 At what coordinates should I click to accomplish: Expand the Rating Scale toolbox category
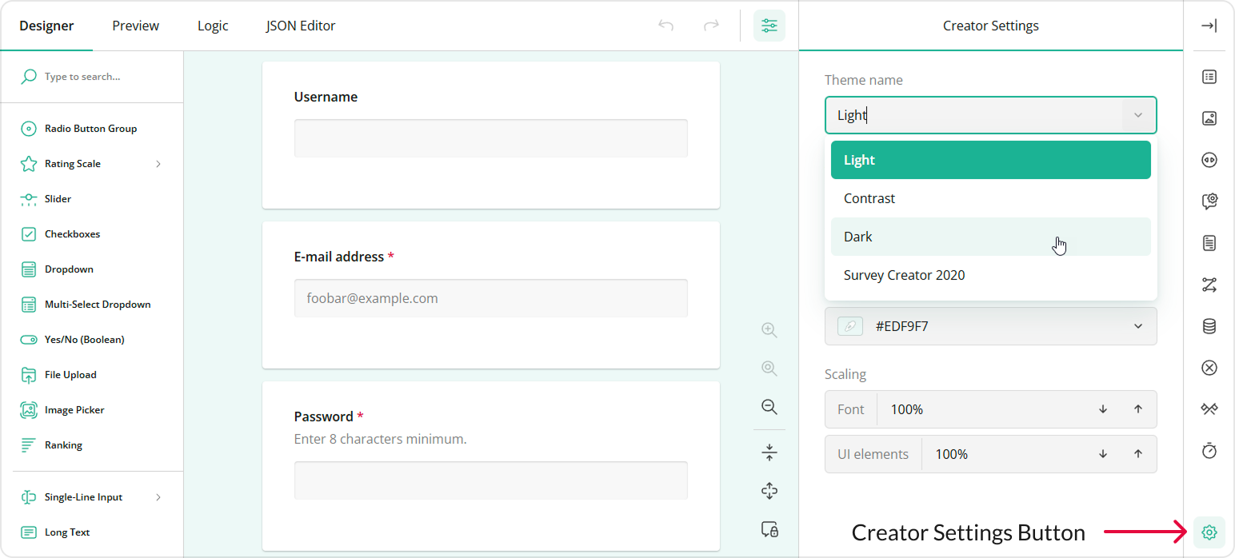pyautogui.click(x=158, y=163)
